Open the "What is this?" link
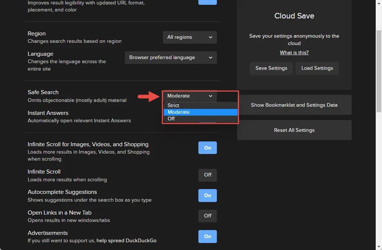The height and width of the screenshot is (250, 382). click(x=294, y=52)
